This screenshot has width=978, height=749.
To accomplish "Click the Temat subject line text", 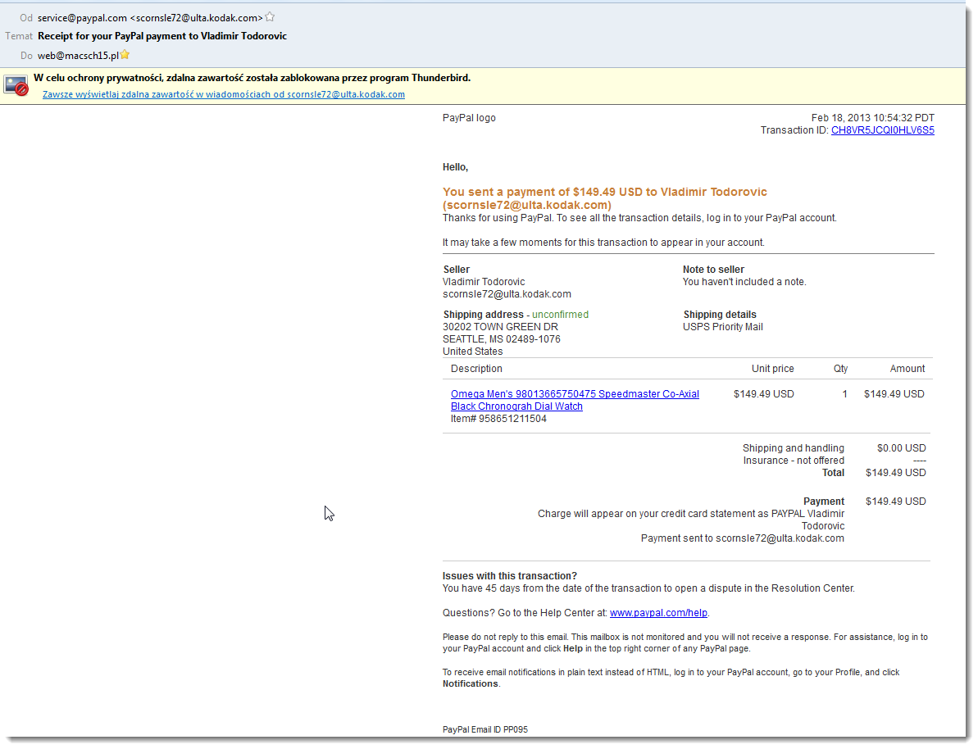I will 161,36.
